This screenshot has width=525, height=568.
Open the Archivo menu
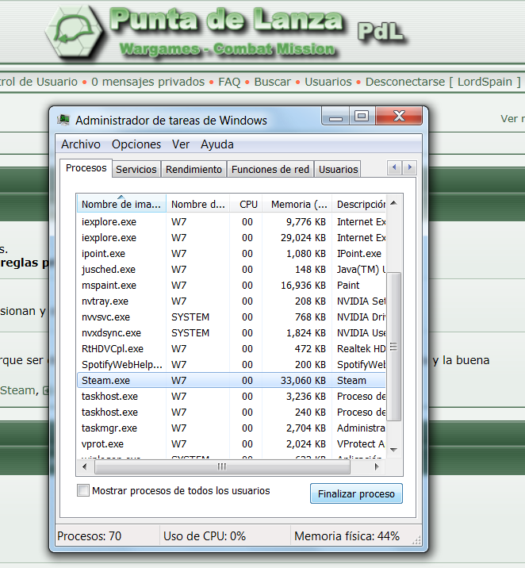point(81,144)
